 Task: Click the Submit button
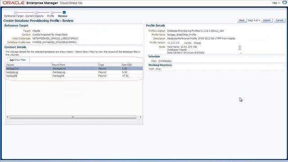[x=266, y=20]
